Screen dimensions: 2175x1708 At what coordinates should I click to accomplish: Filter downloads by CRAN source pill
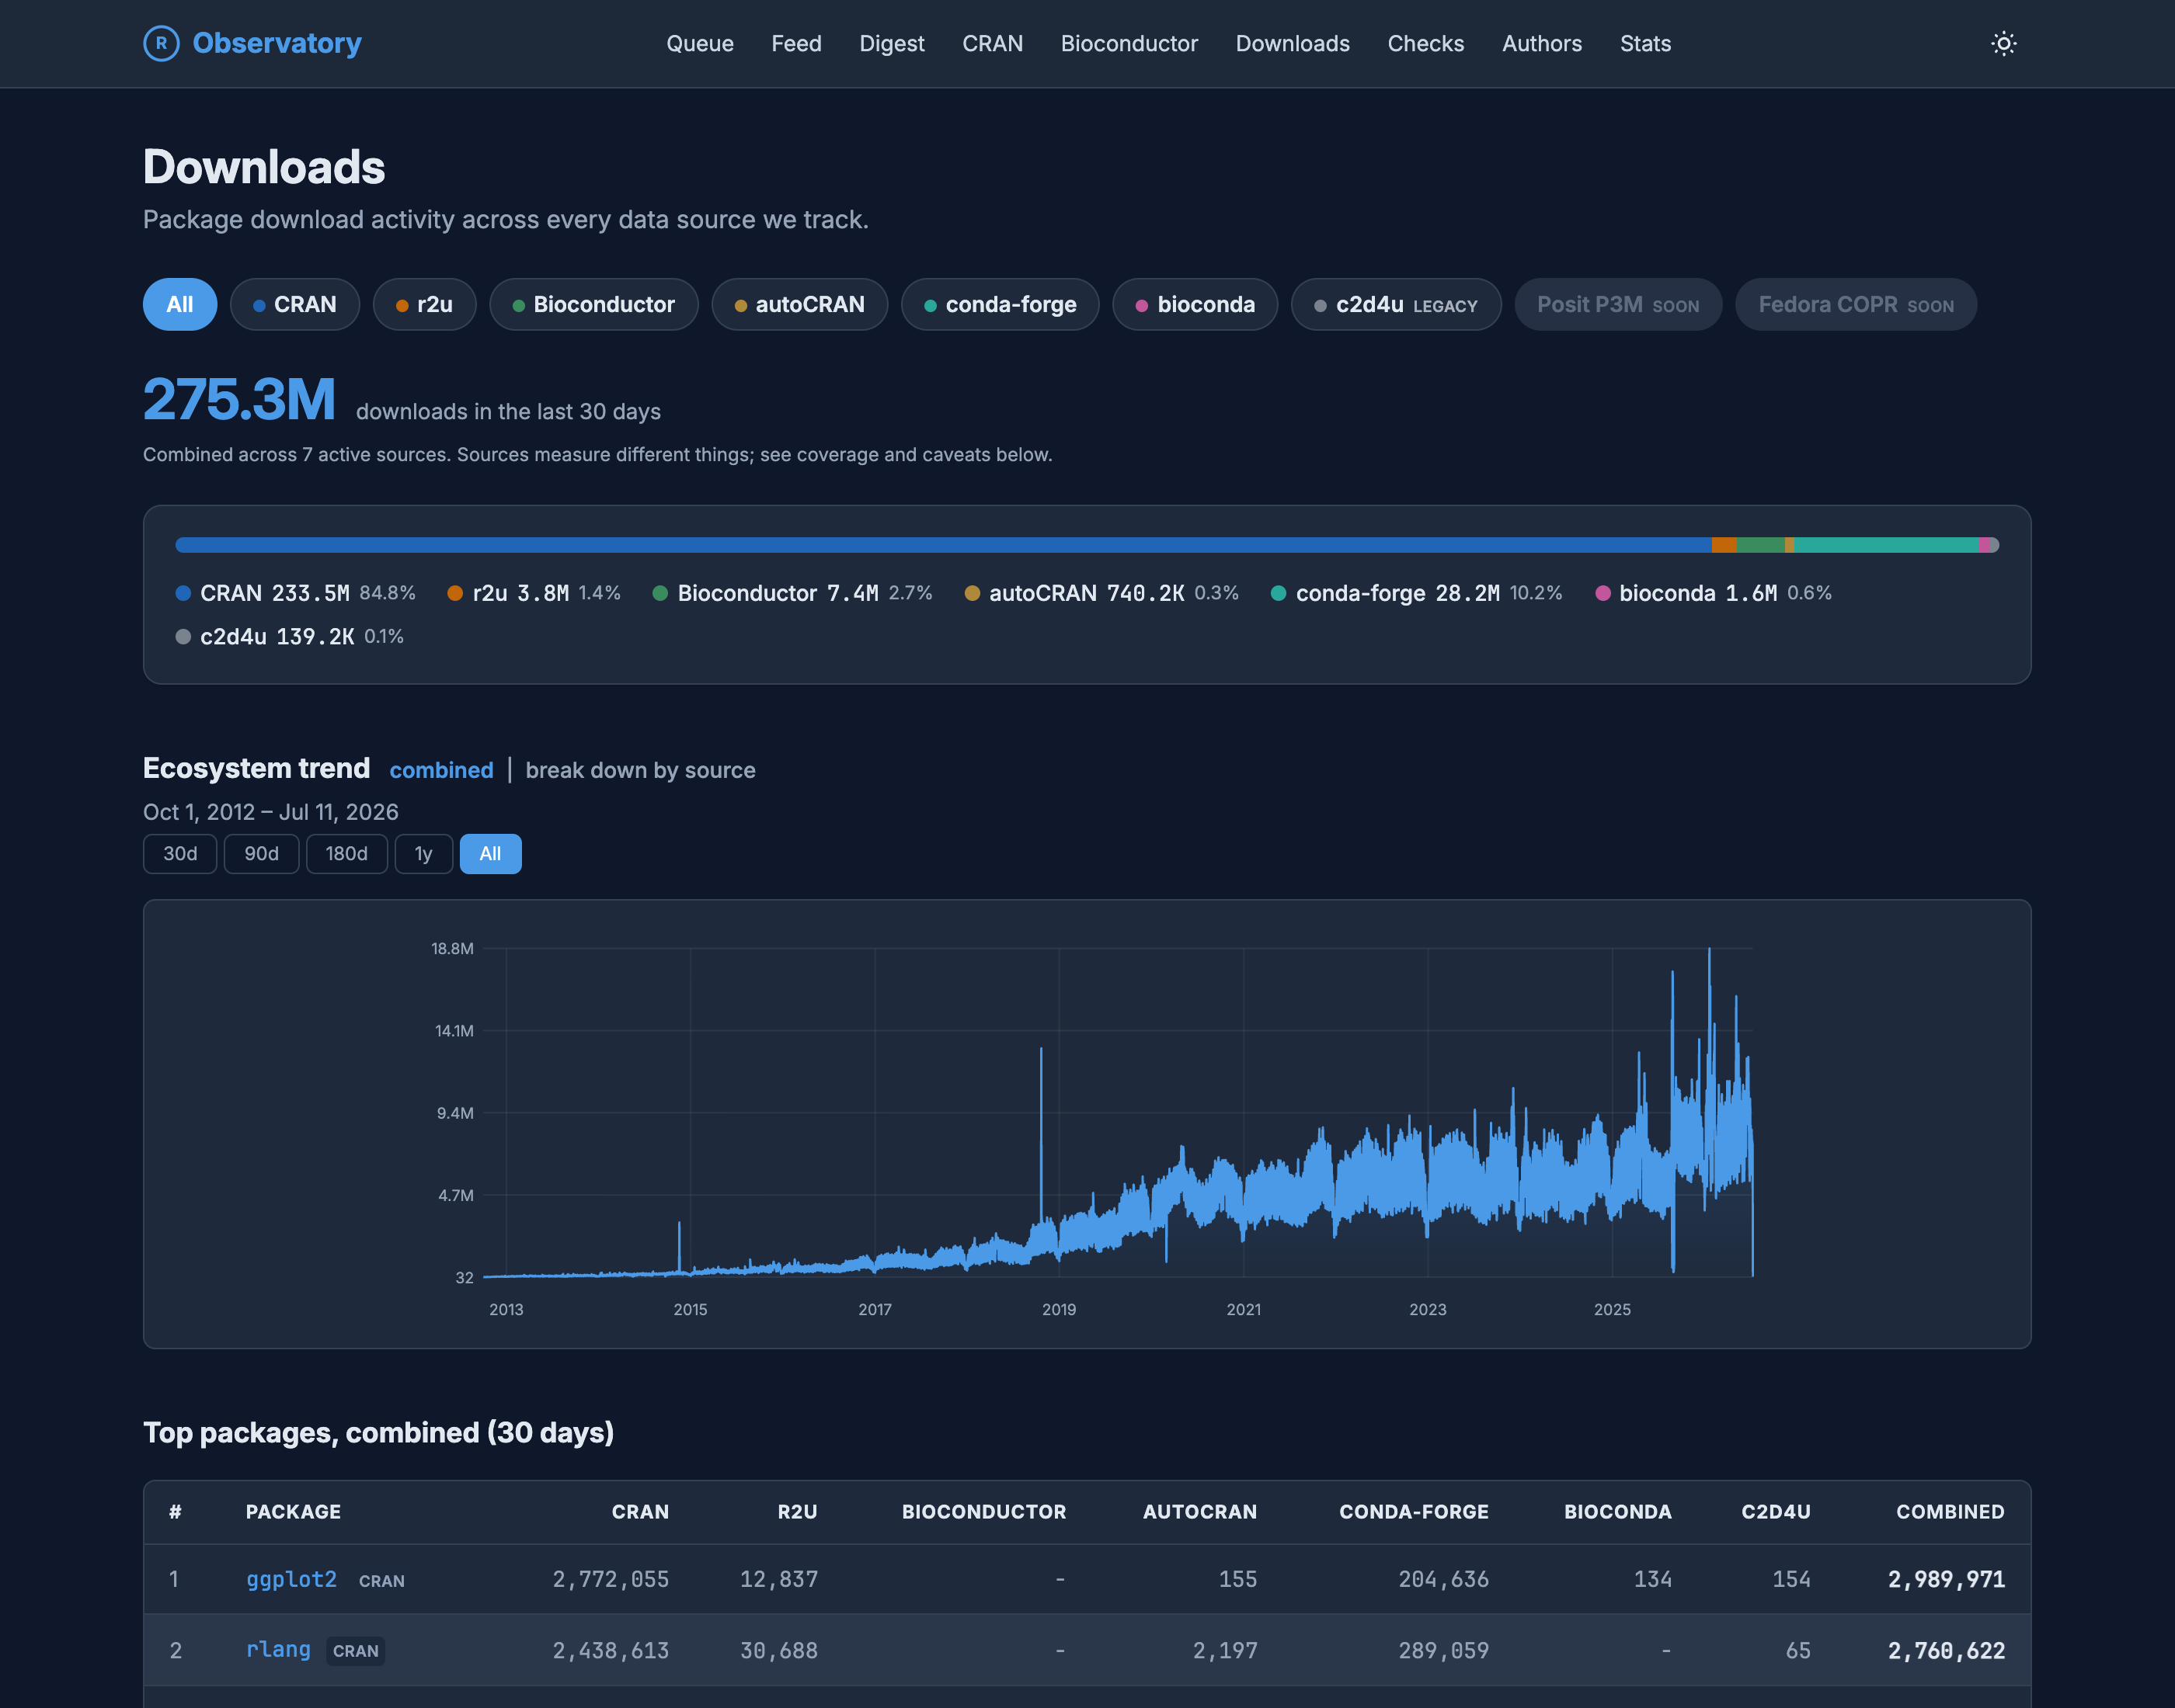[x=294, y=304]
